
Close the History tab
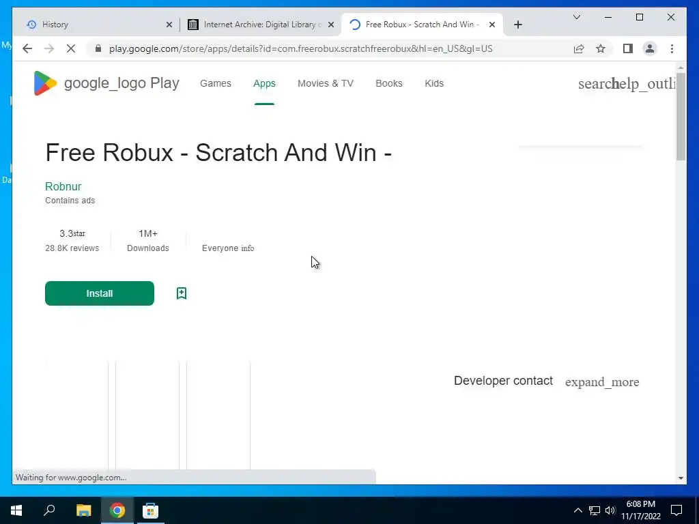(x=169, y=25)
